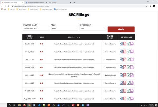Screen dimensions: 158x107
Task: Reload the page
Action: pos(8,6)
